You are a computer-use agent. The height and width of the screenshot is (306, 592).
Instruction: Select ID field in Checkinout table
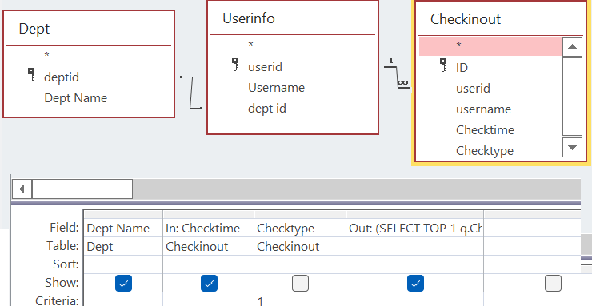click(462, 67)
